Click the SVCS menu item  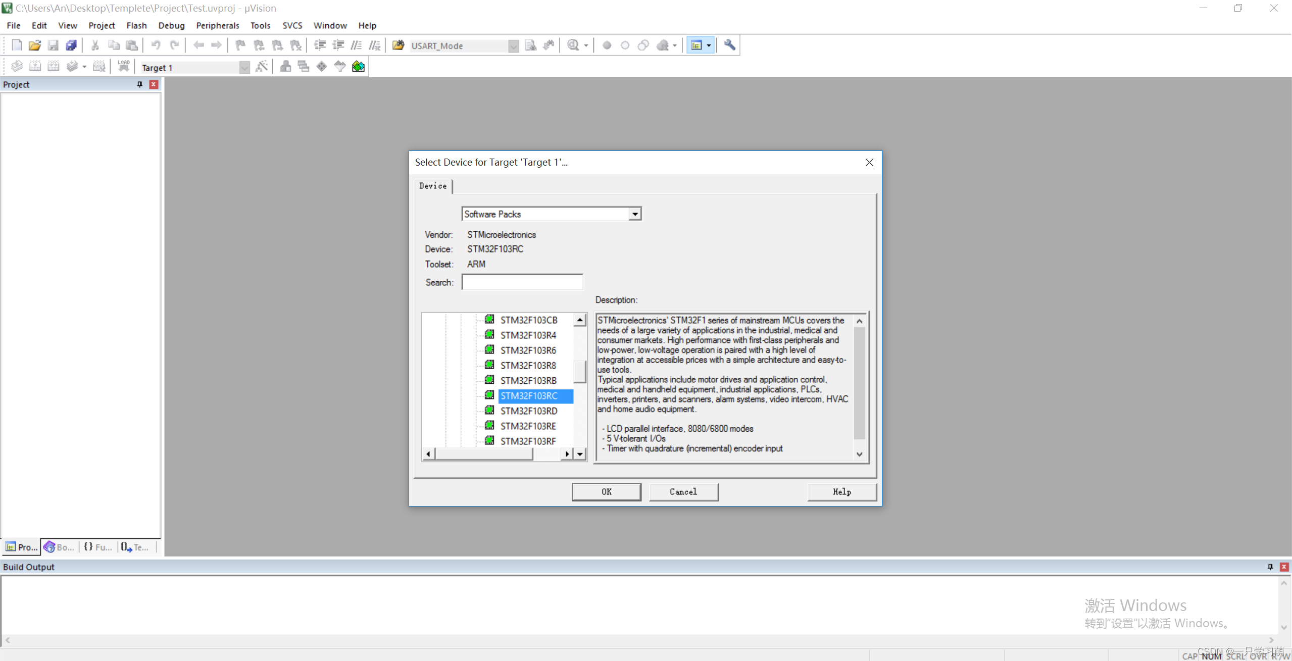(x=291, y=25)
